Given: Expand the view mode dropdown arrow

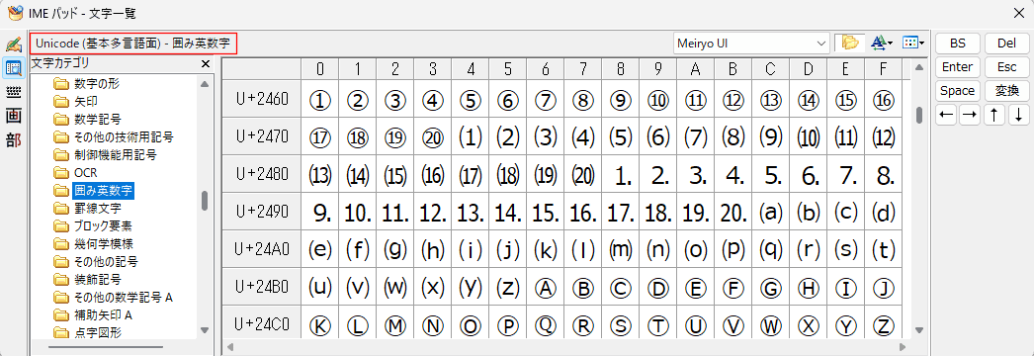Looking at the screenshot, I should [921, 44].
